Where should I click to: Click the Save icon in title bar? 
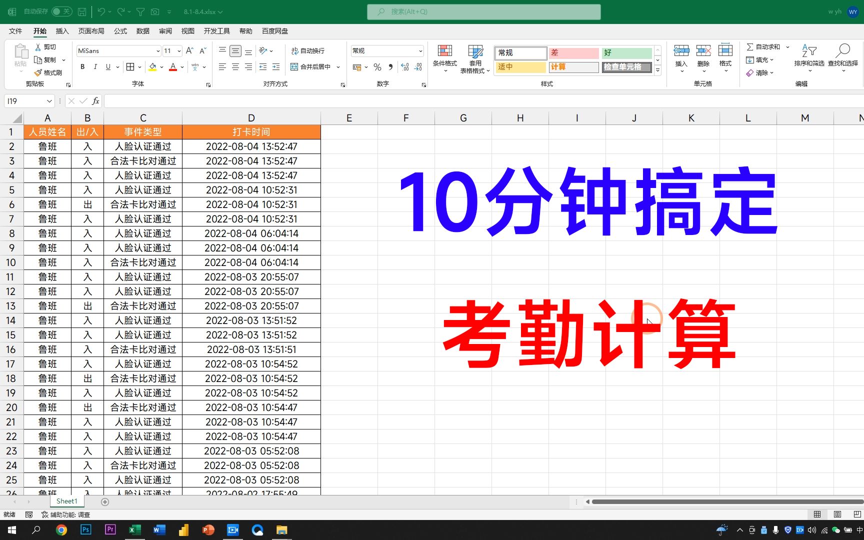point(82,11)
